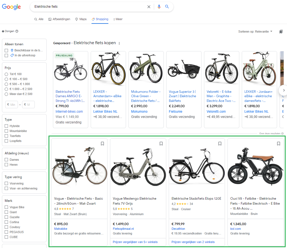Screen dimensions: 287x248
Task: Select price Tot € 100
Action: point(6,74)
